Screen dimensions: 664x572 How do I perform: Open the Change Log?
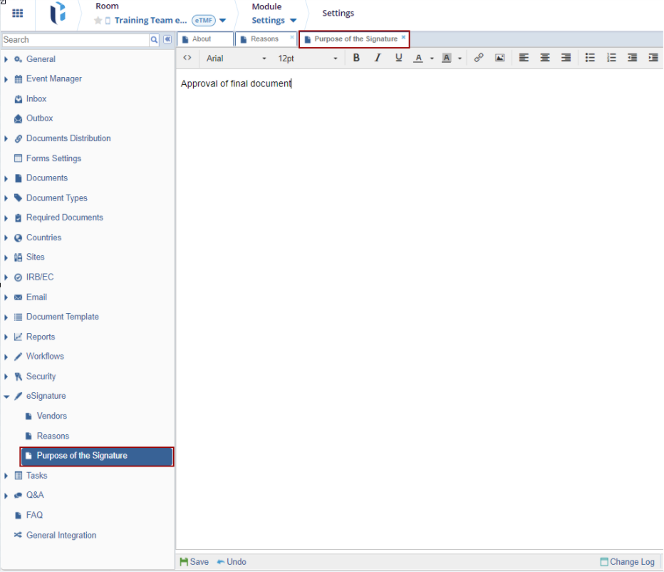tap(627, 562)
